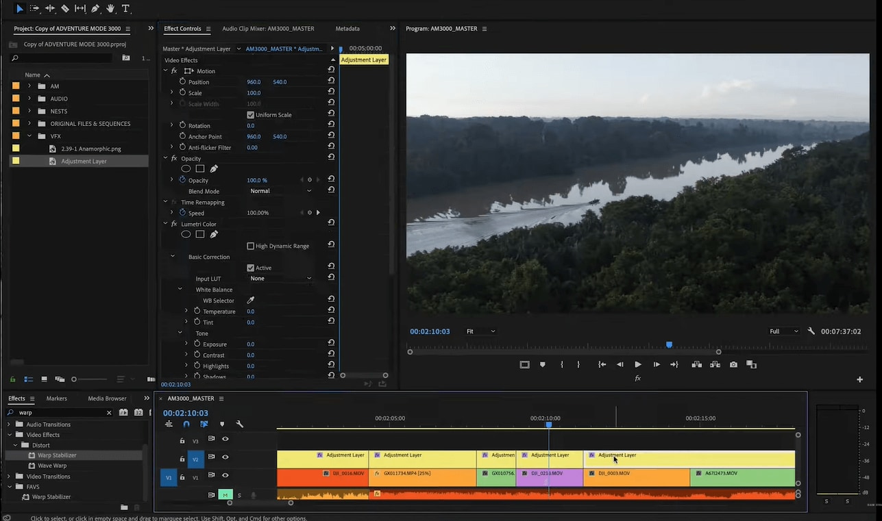The image size is (882, 521).
Task: Add marker in Program monitor
Action: tap(543, 364)
